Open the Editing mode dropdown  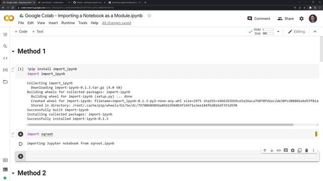click(296, 32)
